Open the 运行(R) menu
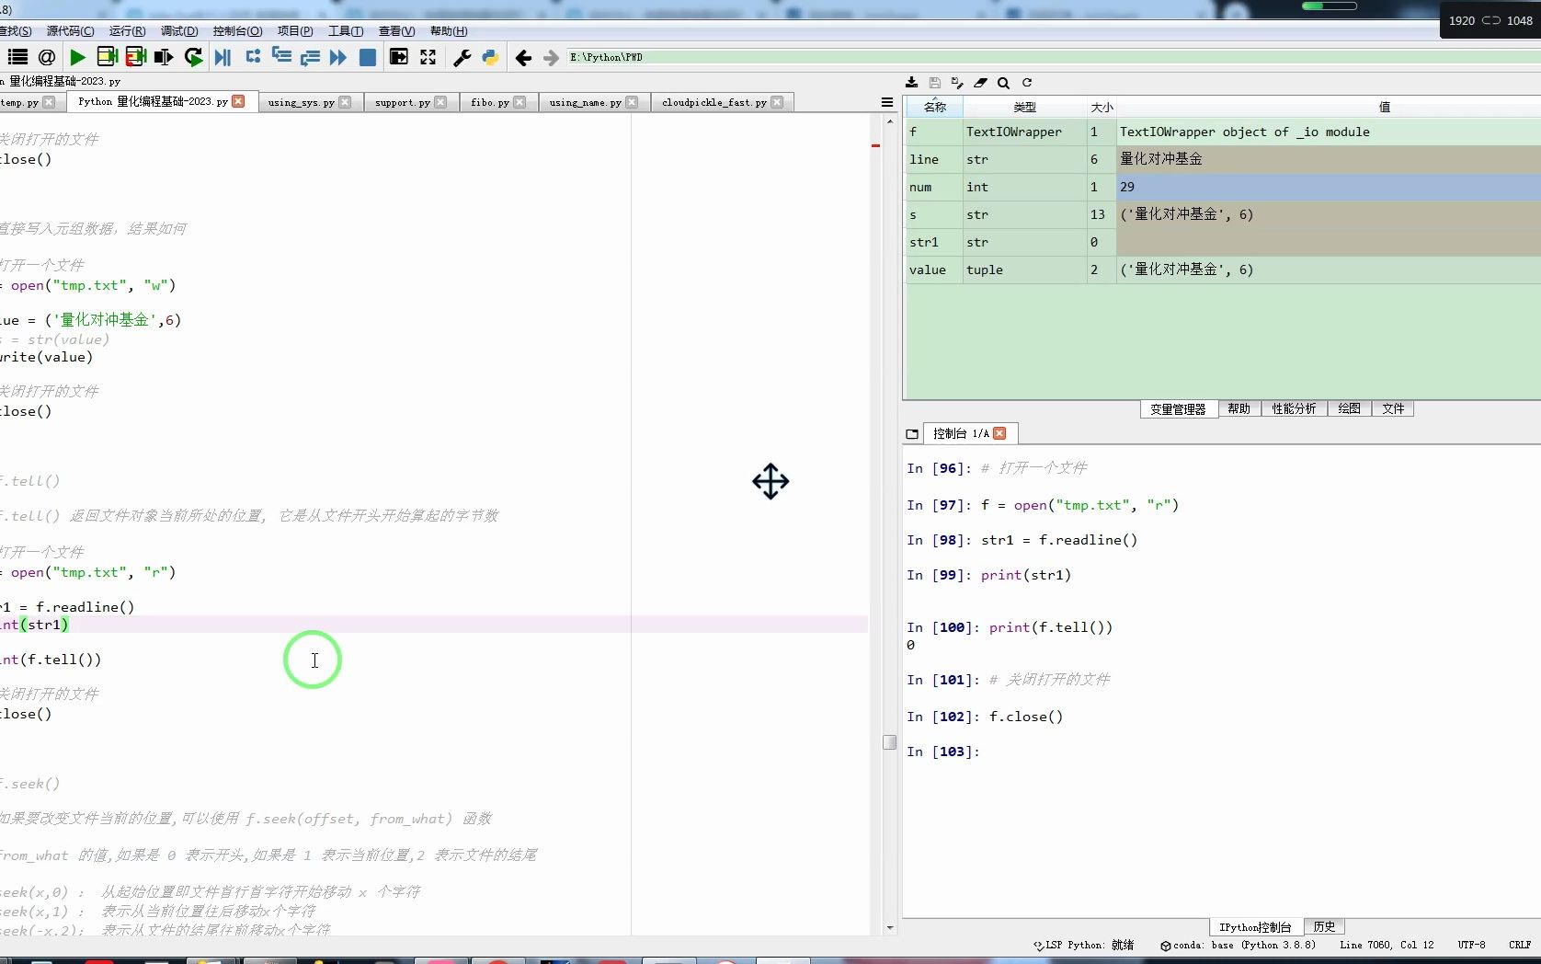This screenshot has width=1541, height=964. pyautogui.click(x=127, y=30)
